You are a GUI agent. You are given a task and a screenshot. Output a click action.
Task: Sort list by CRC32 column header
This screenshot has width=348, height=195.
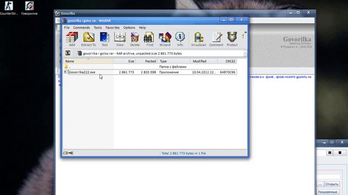tap(227, 61)
